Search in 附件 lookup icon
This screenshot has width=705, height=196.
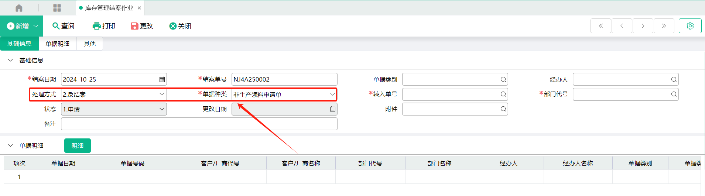tap(503, 109)
